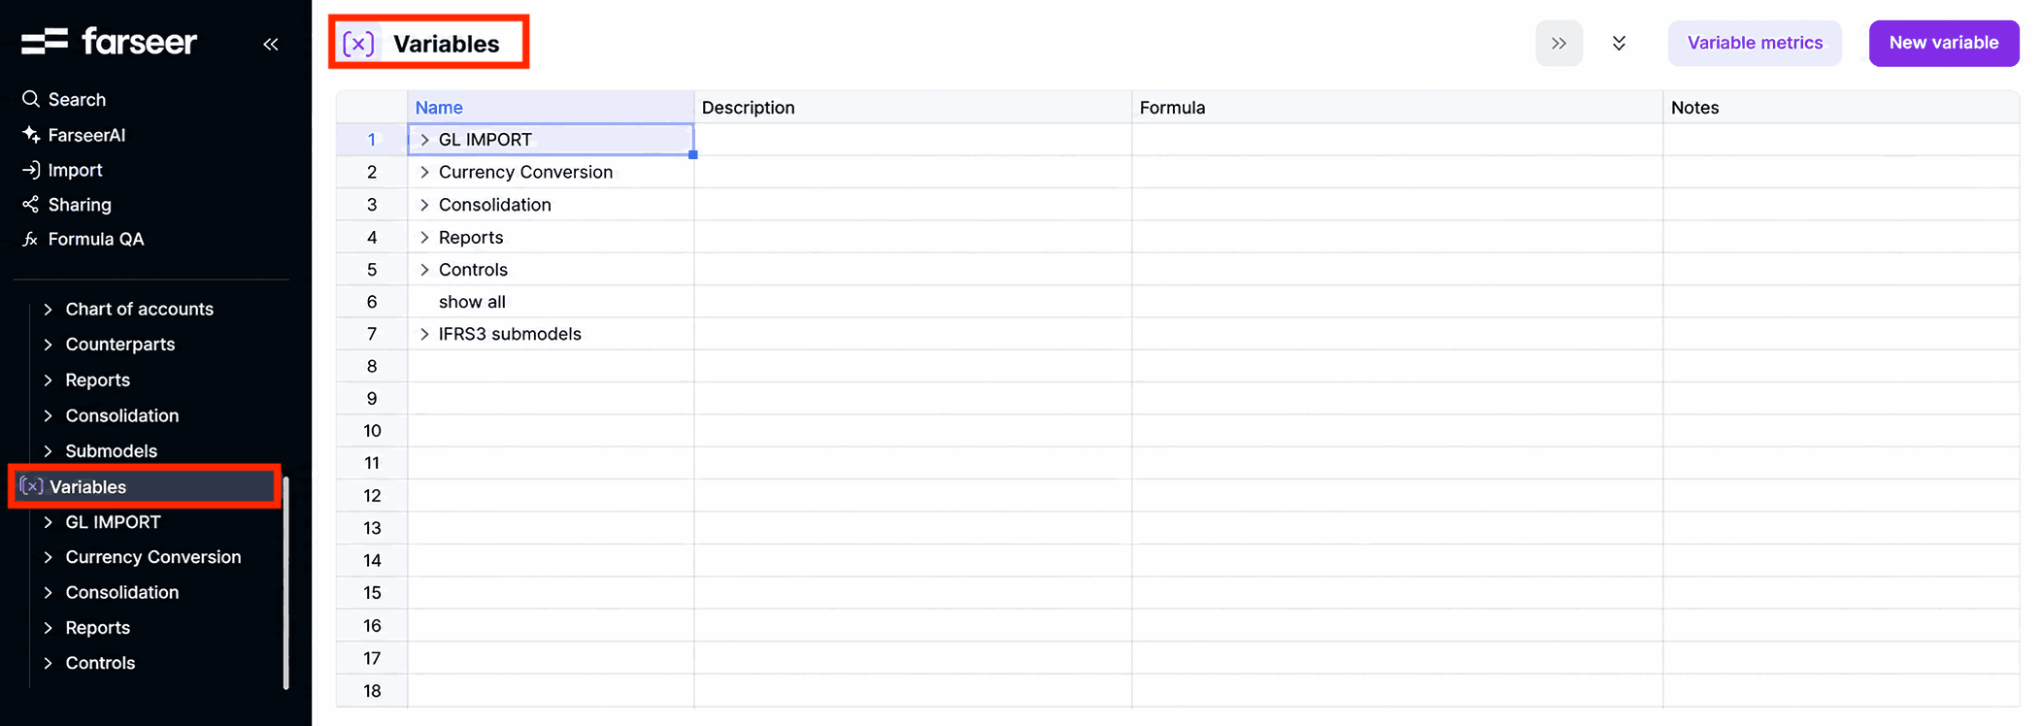Click empty Name cell in row 8
The width and height of the screenshot is (2042, 726).
pyautogui.click(x=551, y=366)
